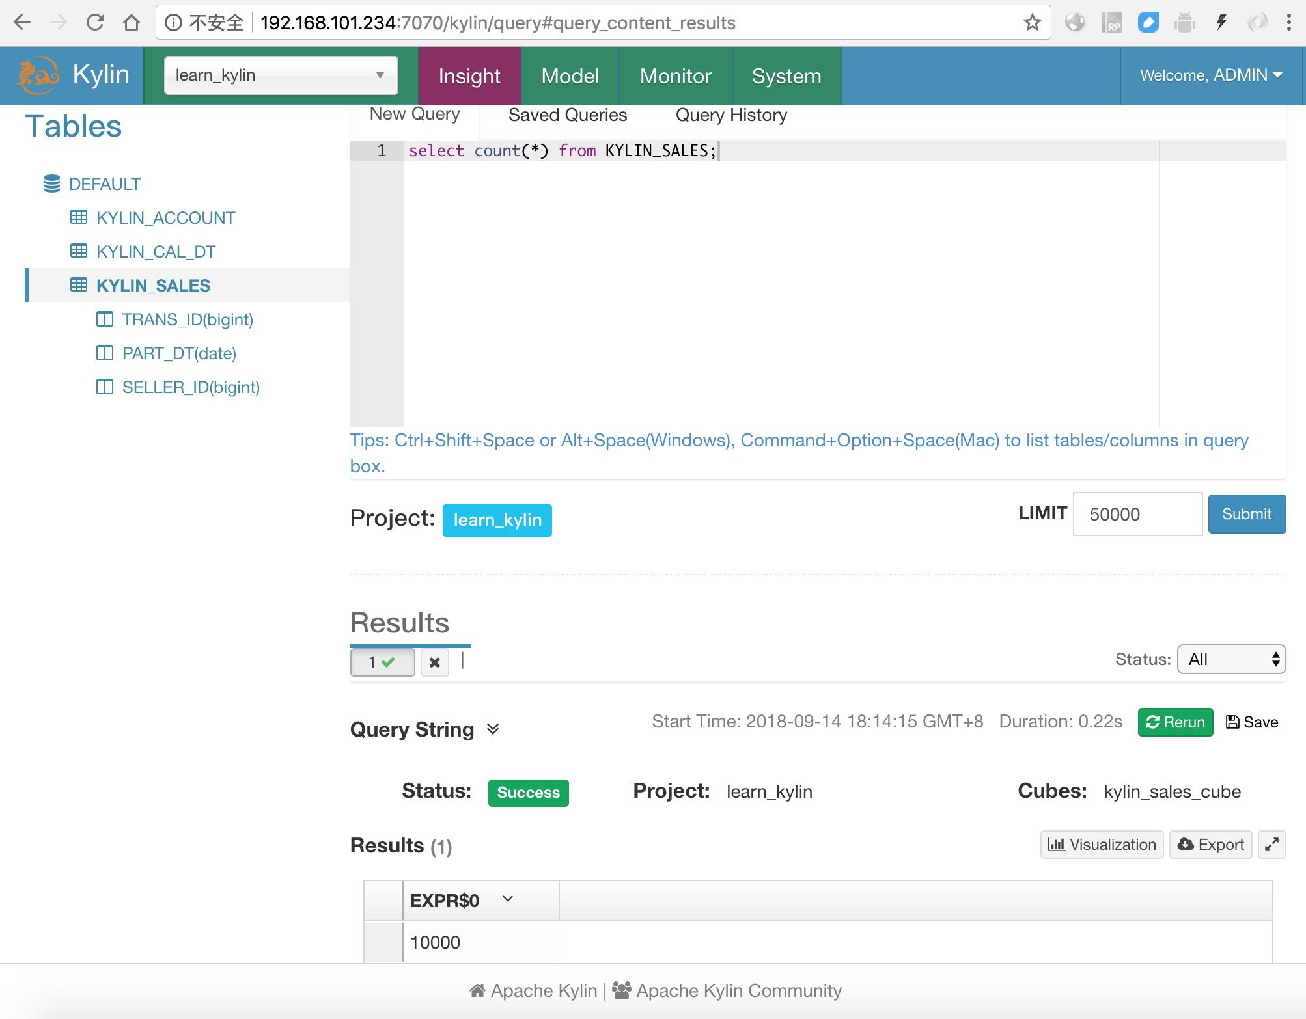1306x1019 pixels.
Task: Select result tab 1
Action: click(x=382, y=662)
